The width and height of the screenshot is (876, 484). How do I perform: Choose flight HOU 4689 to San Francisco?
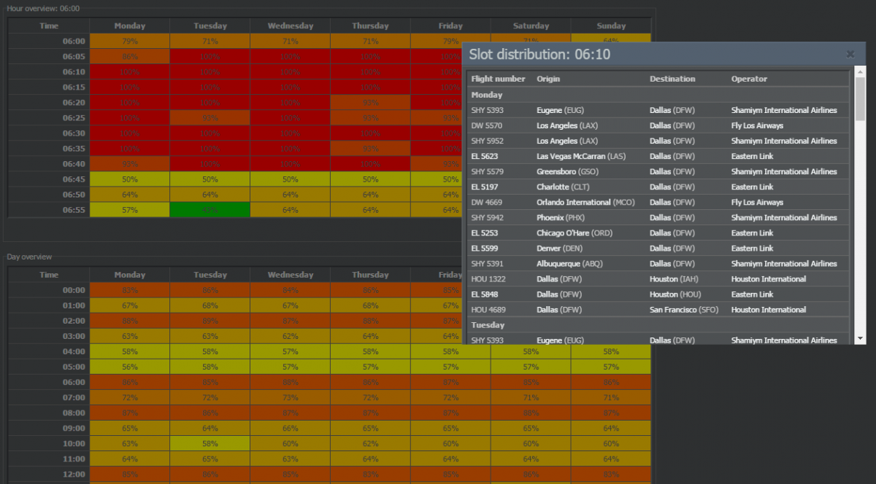coord(657,310)
